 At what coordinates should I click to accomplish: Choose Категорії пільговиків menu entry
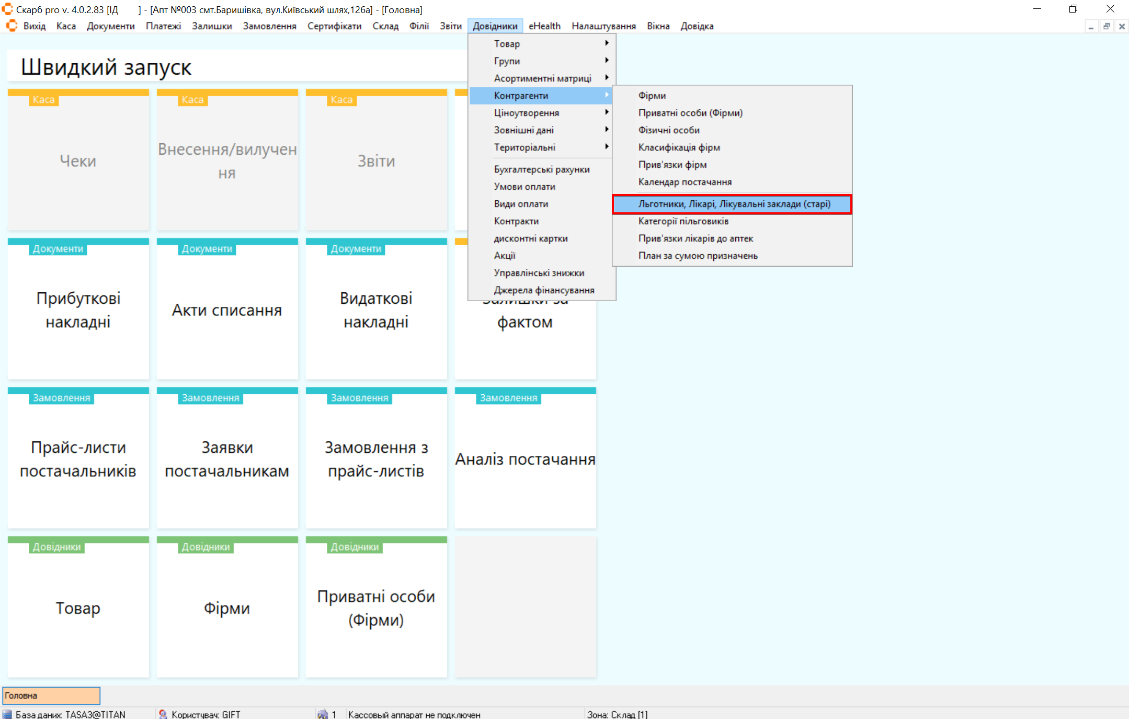tap(683, 221)
